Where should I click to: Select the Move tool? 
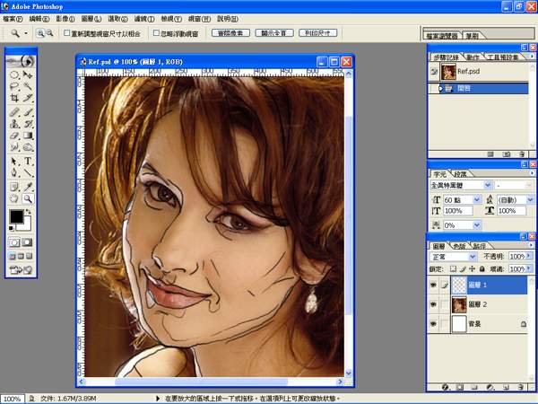pyautogui.click(x=28, y=75)
